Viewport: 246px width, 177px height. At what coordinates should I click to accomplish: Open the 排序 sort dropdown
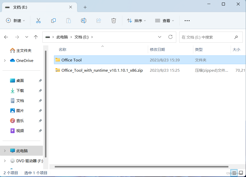[137, 21]
